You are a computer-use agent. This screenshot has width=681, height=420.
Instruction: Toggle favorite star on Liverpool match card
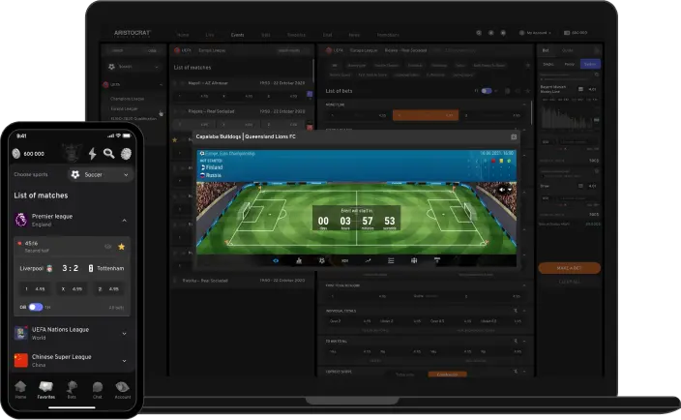[122, 247]
